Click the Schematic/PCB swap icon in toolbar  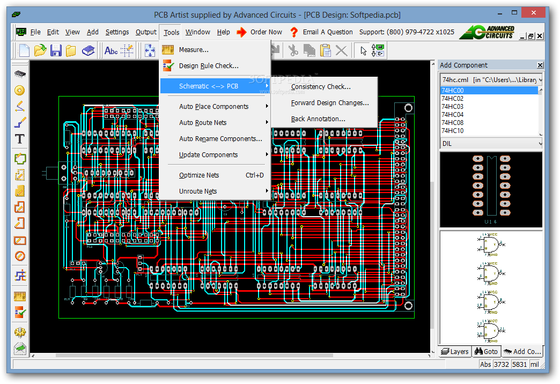[x=378, y=50]
